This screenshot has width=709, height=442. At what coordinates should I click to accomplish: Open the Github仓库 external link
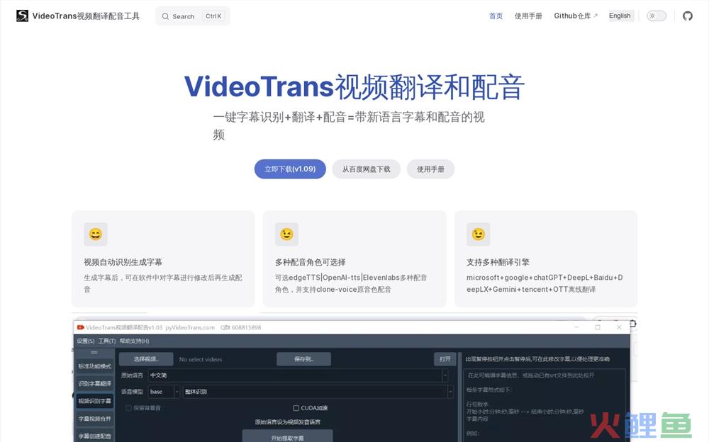(576, 16)
